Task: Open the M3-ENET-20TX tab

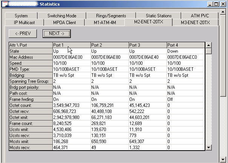Action: click(x=195, y=23)
